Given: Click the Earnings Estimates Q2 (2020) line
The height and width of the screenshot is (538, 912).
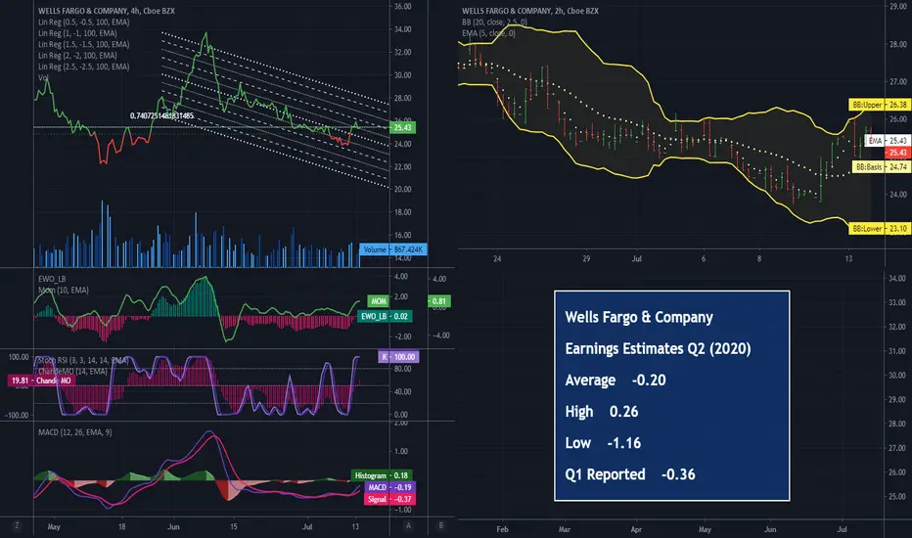Looking at the screenshot, I should 658,349.
